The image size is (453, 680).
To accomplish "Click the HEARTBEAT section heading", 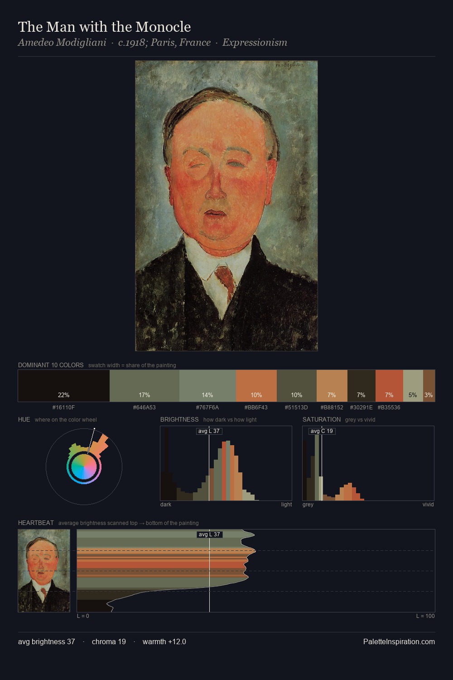I will 36,523.
